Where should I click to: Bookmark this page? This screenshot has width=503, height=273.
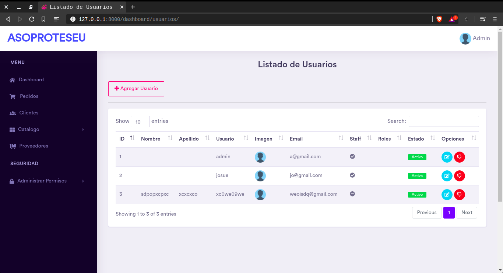(43, 19)
